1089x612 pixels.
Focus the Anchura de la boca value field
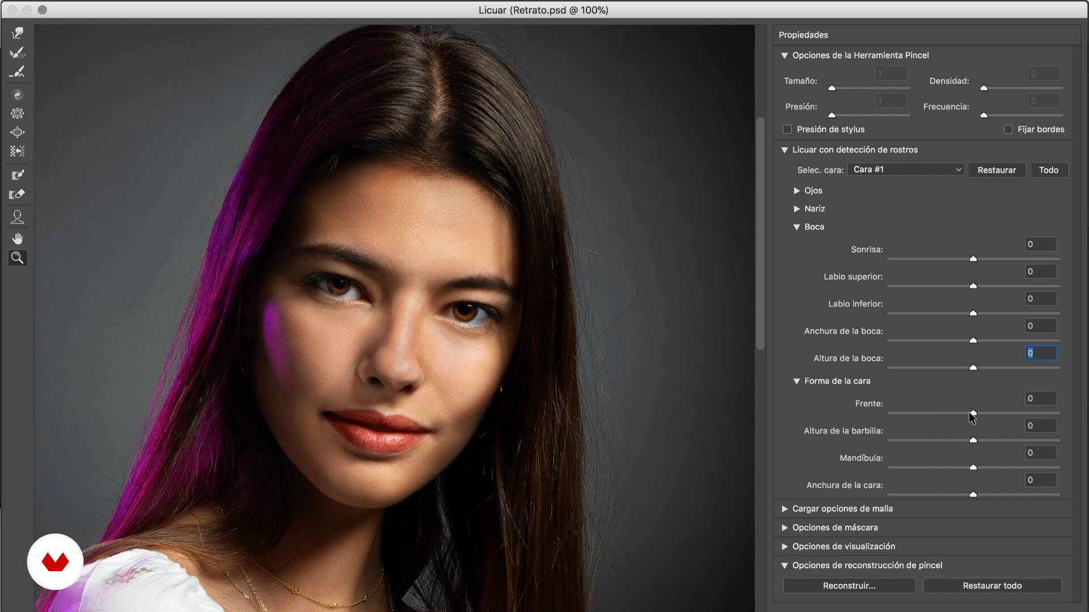(x=1041, y=326)
